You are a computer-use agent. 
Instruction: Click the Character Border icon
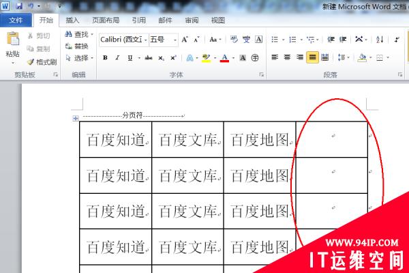[x=258, y=40]
